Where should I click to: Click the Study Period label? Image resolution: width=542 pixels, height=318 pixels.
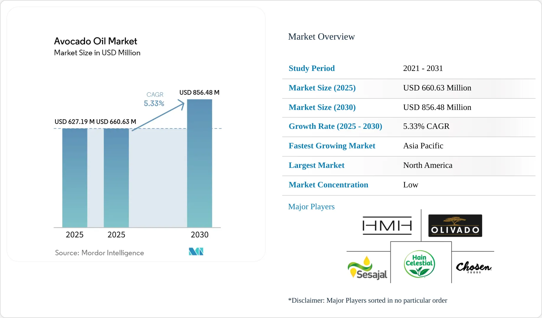pos(312,68)
